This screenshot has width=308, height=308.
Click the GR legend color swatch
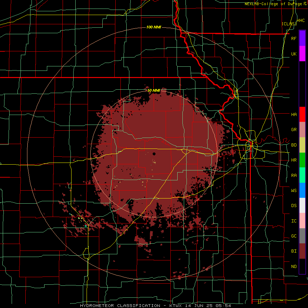coord(302,130)
